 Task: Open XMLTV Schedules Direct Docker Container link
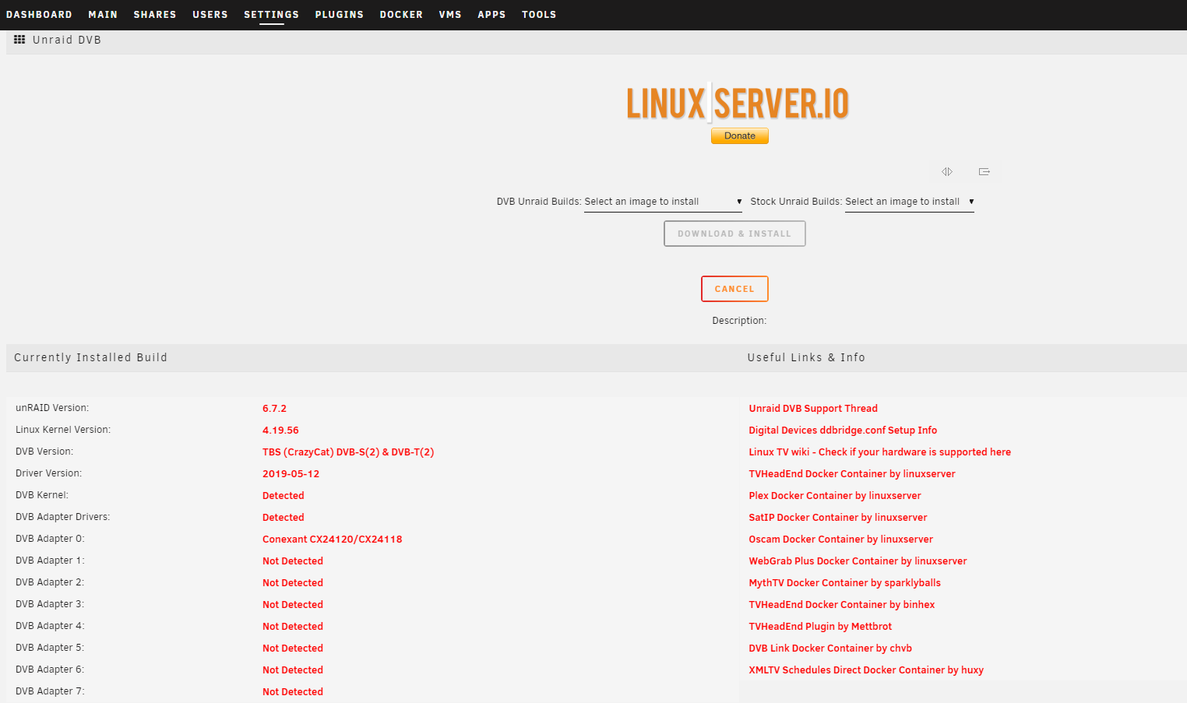[x=866, y=670]
